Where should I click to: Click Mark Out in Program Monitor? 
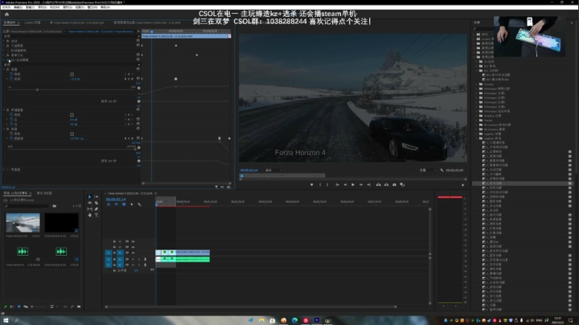[327, 185]
